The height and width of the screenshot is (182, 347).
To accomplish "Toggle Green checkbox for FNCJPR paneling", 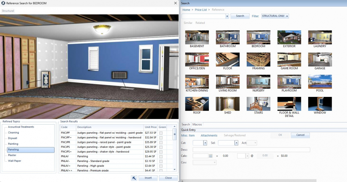I will pyautogui.click(x=161, y=142).
